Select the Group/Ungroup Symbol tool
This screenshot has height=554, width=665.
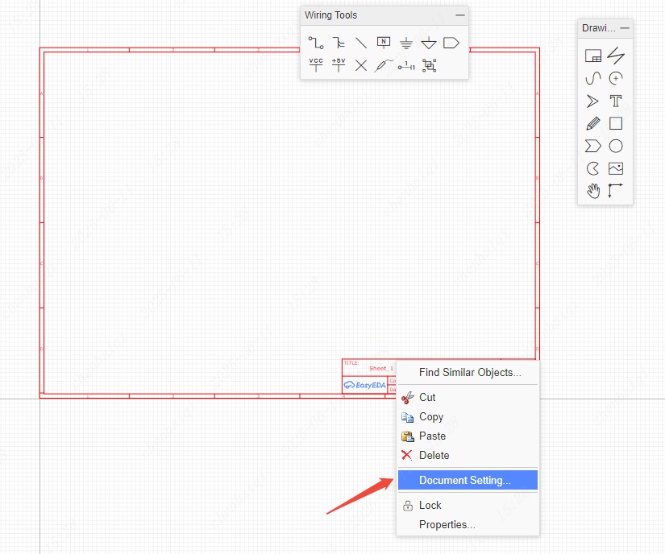point(429,65)
